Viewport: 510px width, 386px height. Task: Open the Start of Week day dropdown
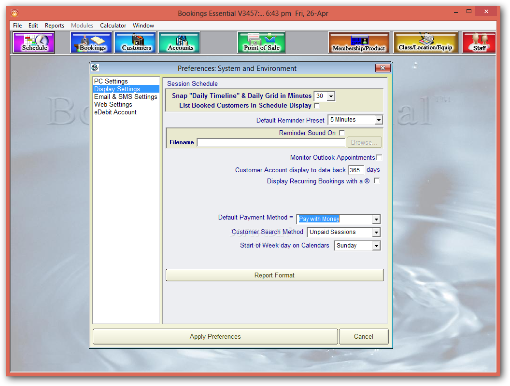[376, 246]
